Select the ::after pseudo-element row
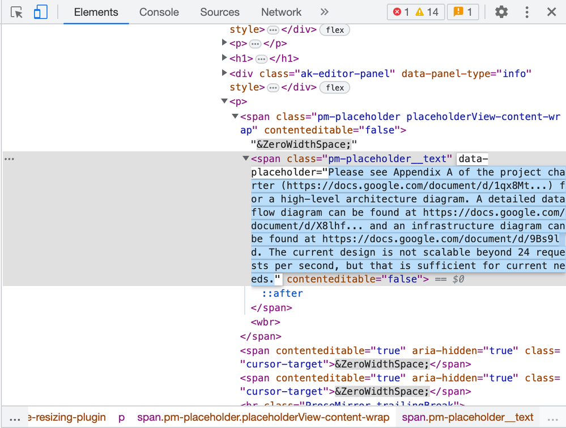This screenshot has height=428, width=566. click(x=282, y=293)
